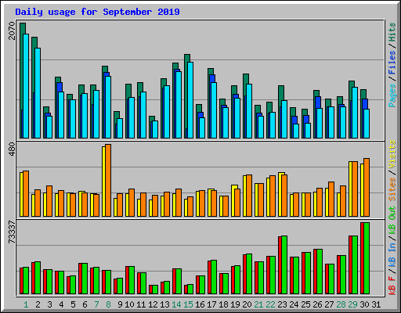Click day label '6' on x-axis

point(85,304)
